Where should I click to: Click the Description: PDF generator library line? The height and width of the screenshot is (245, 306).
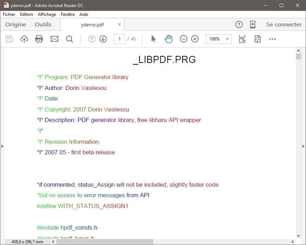tap(119, 120)
